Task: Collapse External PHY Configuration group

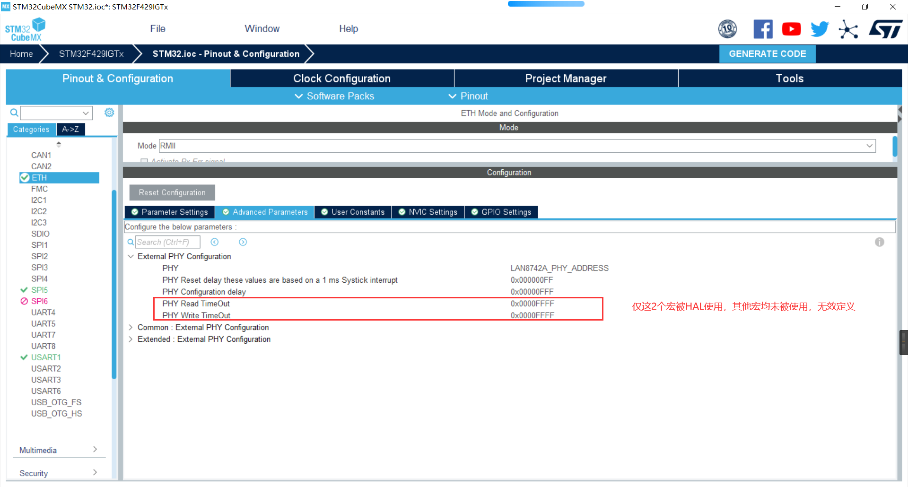Action: pos(131,256)
